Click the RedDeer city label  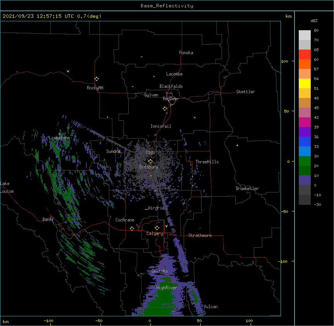(x=170, y=99)
